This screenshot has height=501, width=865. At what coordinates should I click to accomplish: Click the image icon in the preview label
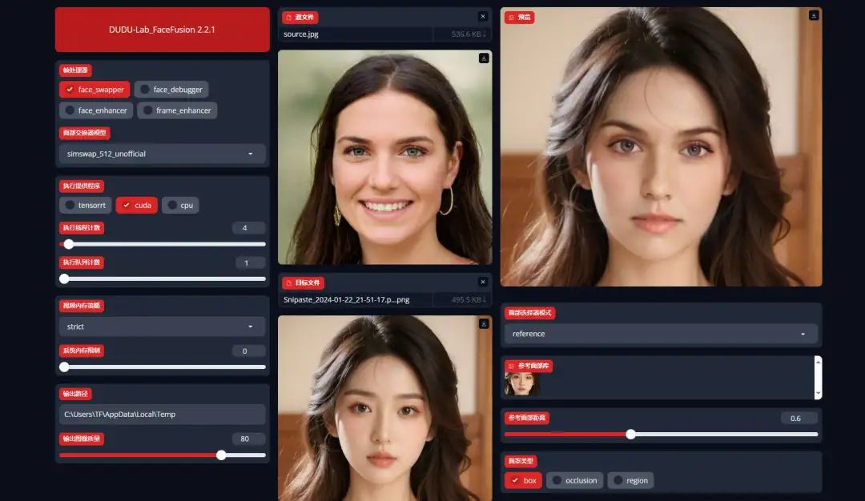pos(511,18)
